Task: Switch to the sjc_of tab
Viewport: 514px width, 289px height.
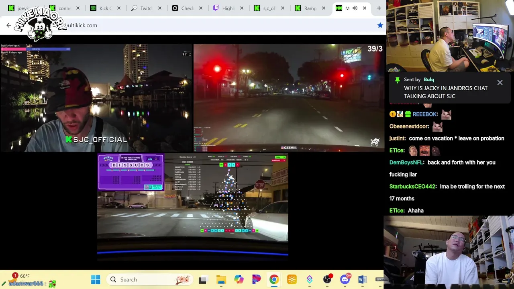Action: click(269, 8)
